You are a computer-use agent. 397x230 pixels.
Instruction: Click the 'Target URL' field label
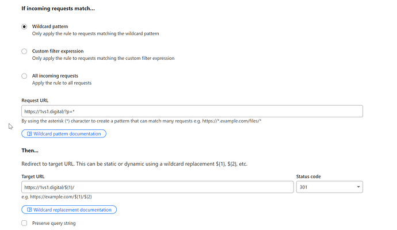click(x=33, y=176)
